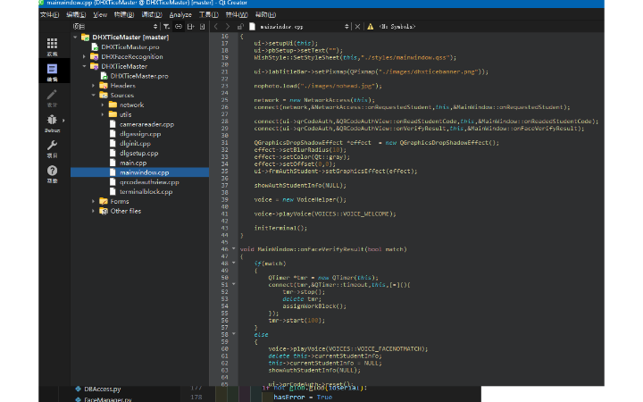This screenshot has height=402, width=643.
Task: Open the View menu
Action: tap(100, 15)
